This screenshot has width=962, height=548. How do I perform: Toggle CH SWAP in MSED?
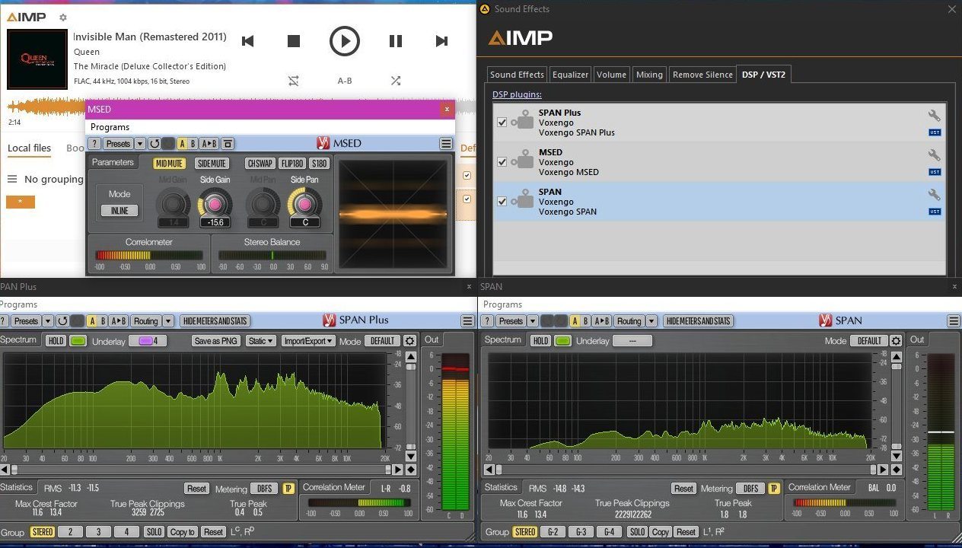[260, 164]
